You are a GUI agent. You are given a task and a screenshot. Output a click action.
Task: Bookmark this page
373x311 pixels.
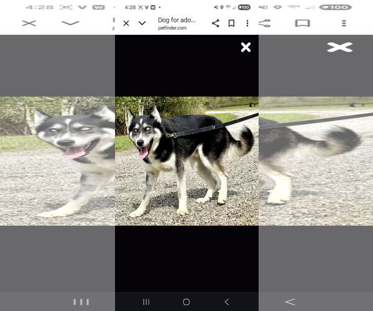tap(231, 23)
